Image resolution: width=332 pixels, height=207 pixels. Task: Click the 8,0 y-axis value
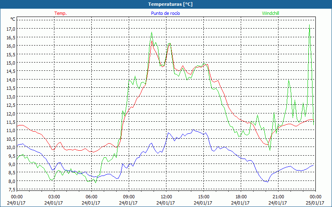tap(12, 181)
